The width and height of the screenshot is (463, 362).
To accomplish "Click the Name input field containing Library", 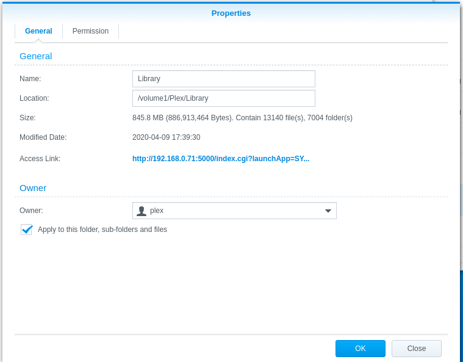I will coord(223,79).
